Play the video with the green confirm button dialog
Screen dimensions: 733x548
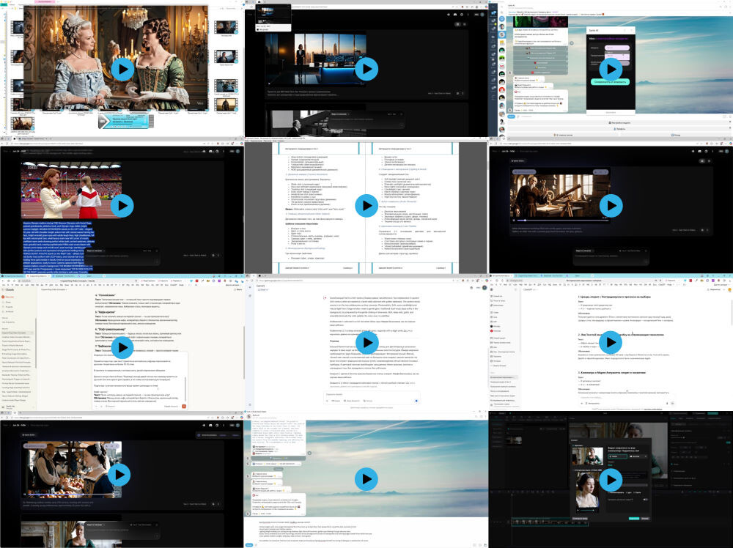pos(611,69)
